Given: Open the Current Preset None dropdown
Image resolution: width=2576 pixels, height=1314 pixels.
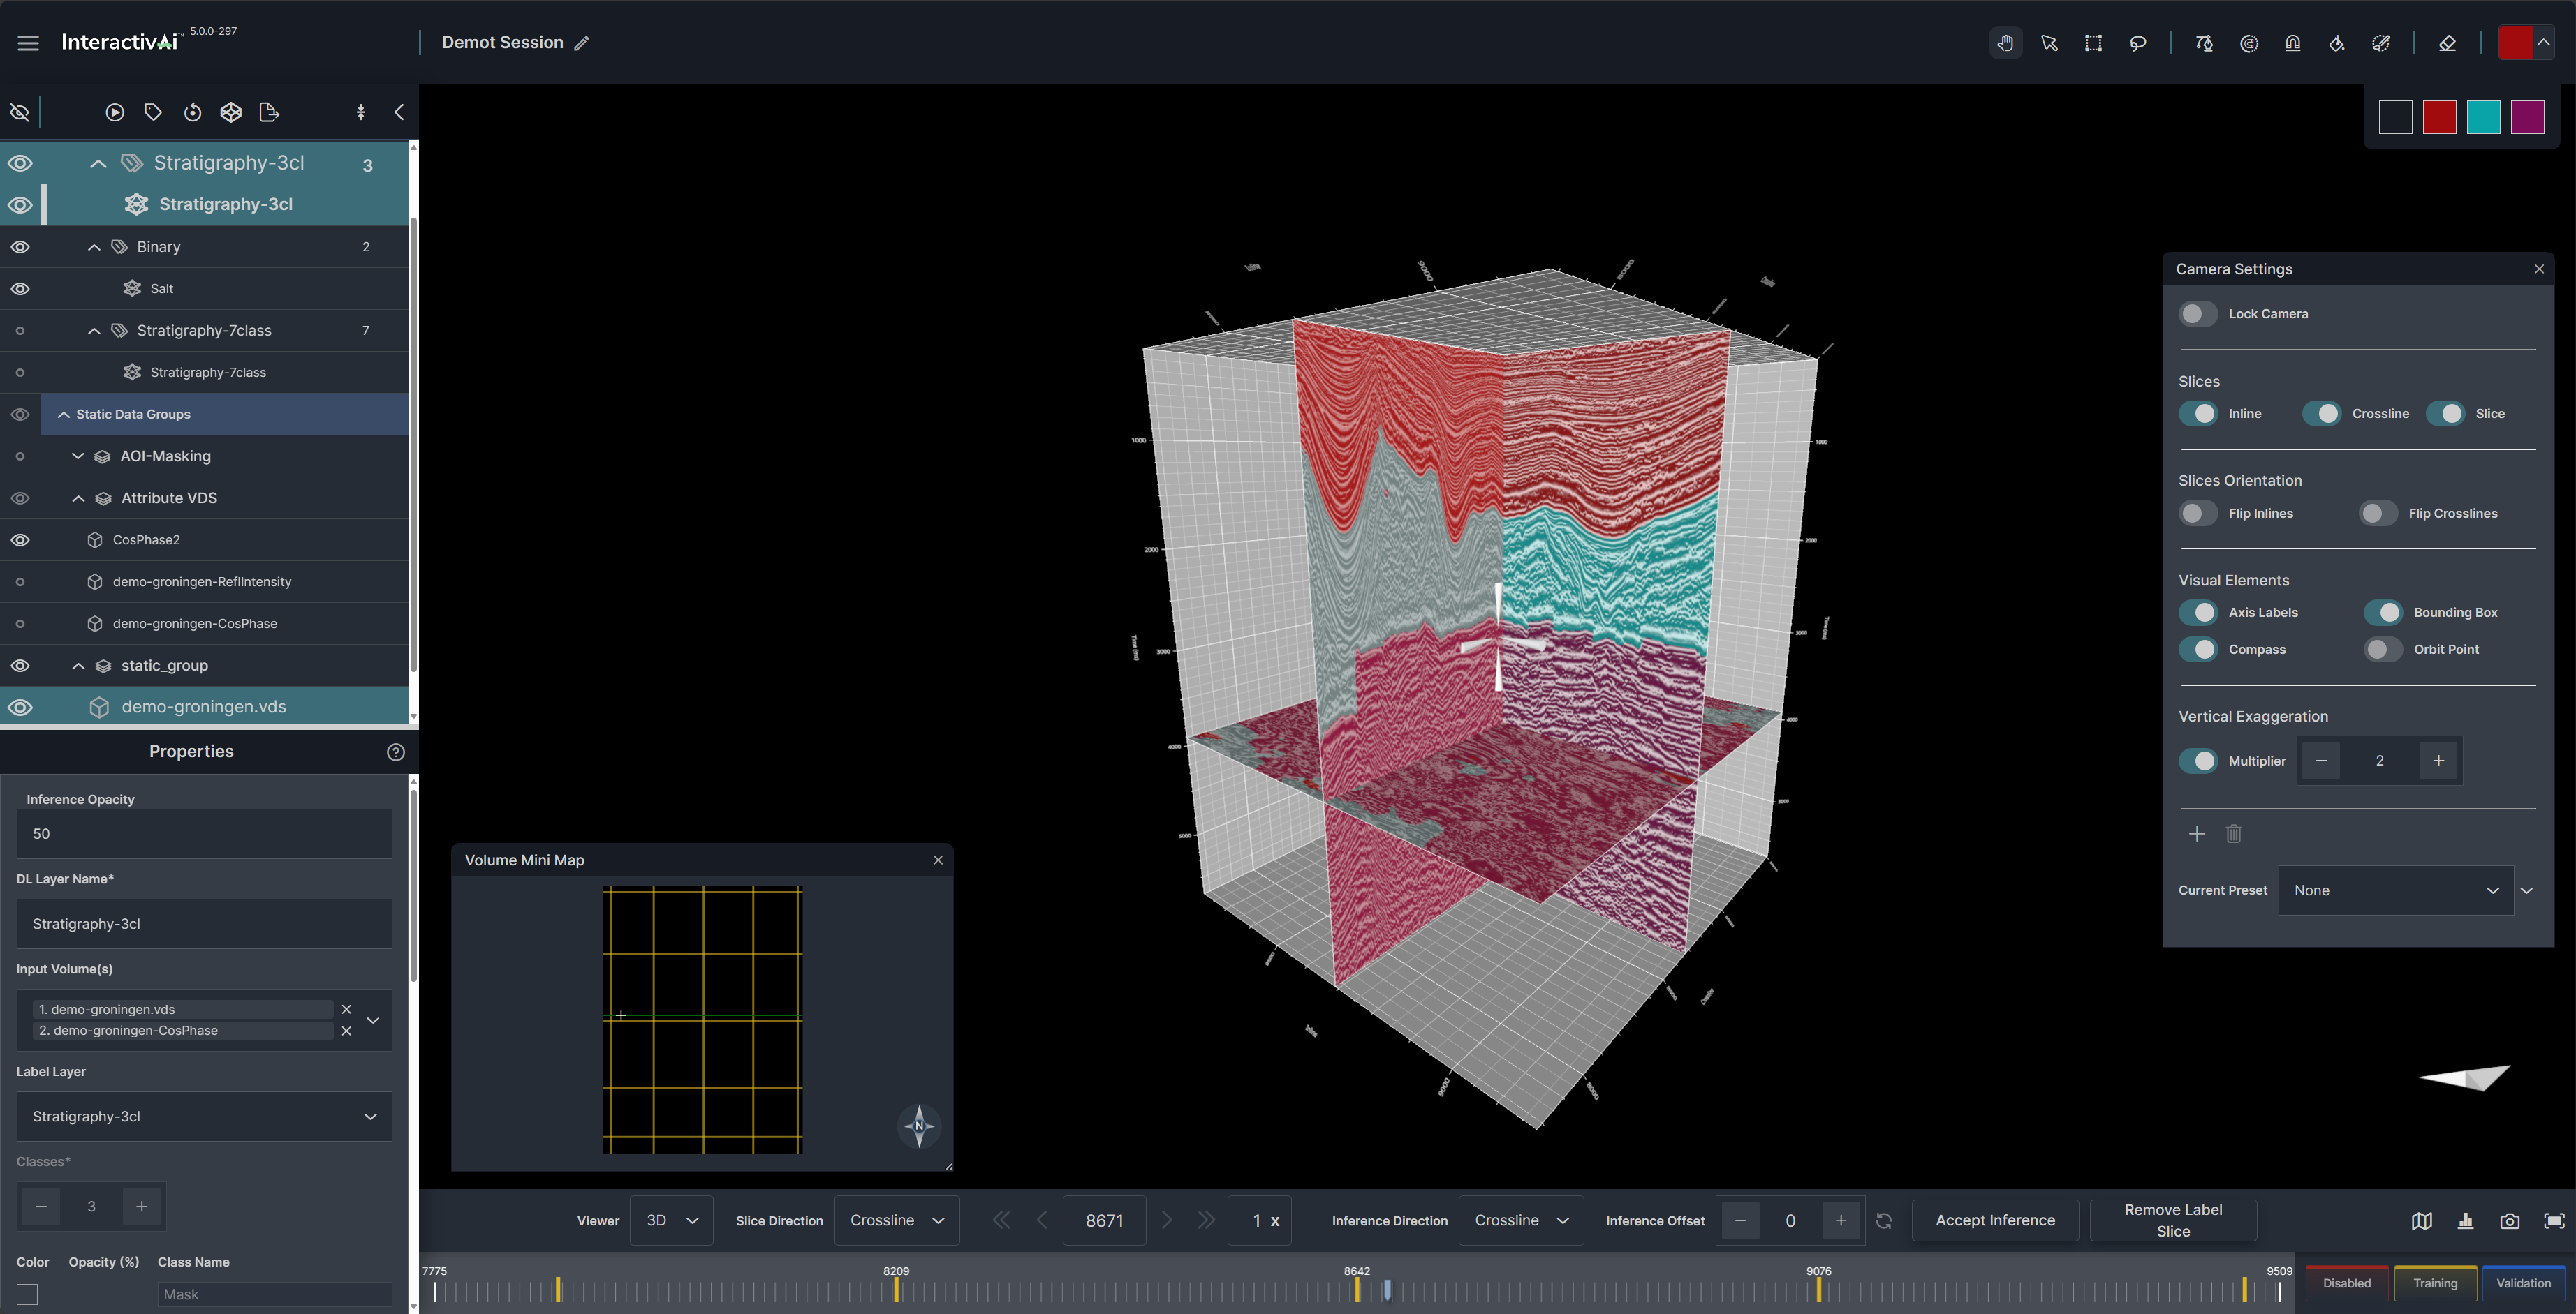Looking at the screenshot, I should click(2395, 890).
